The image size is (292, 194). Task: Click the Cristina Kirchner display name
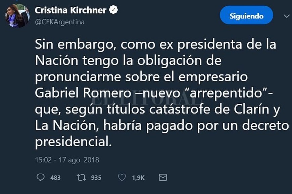pos(70,10)
